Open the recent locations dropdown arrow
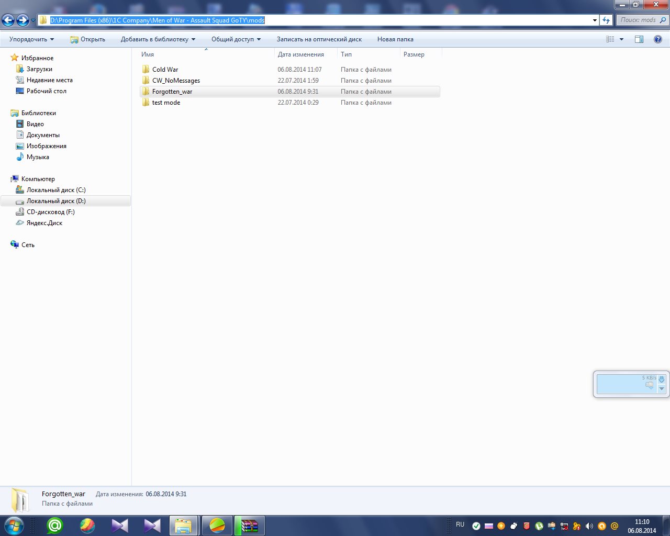The image size is (670, 536). pos(33,20)
